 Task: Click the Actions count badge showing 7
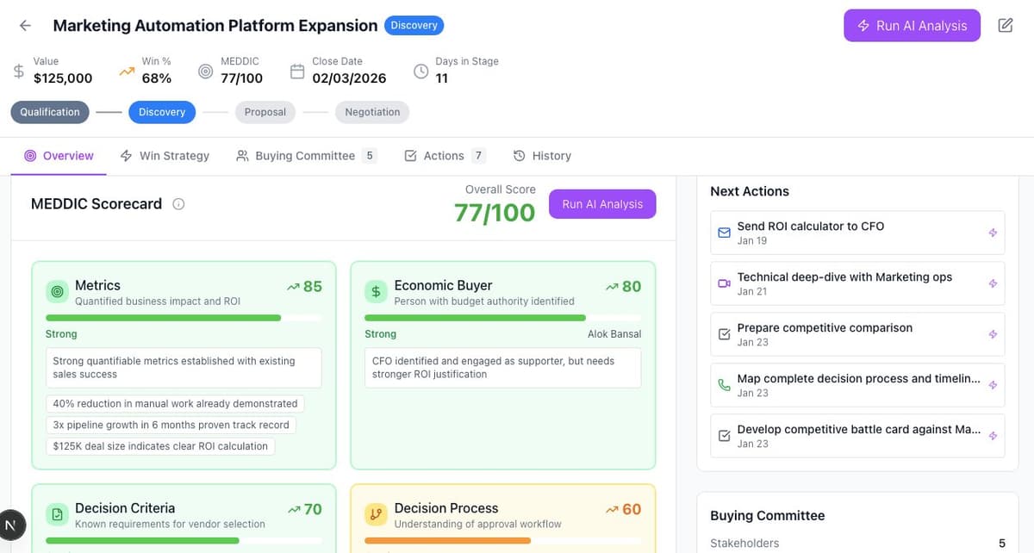click(x=478, y=155)
